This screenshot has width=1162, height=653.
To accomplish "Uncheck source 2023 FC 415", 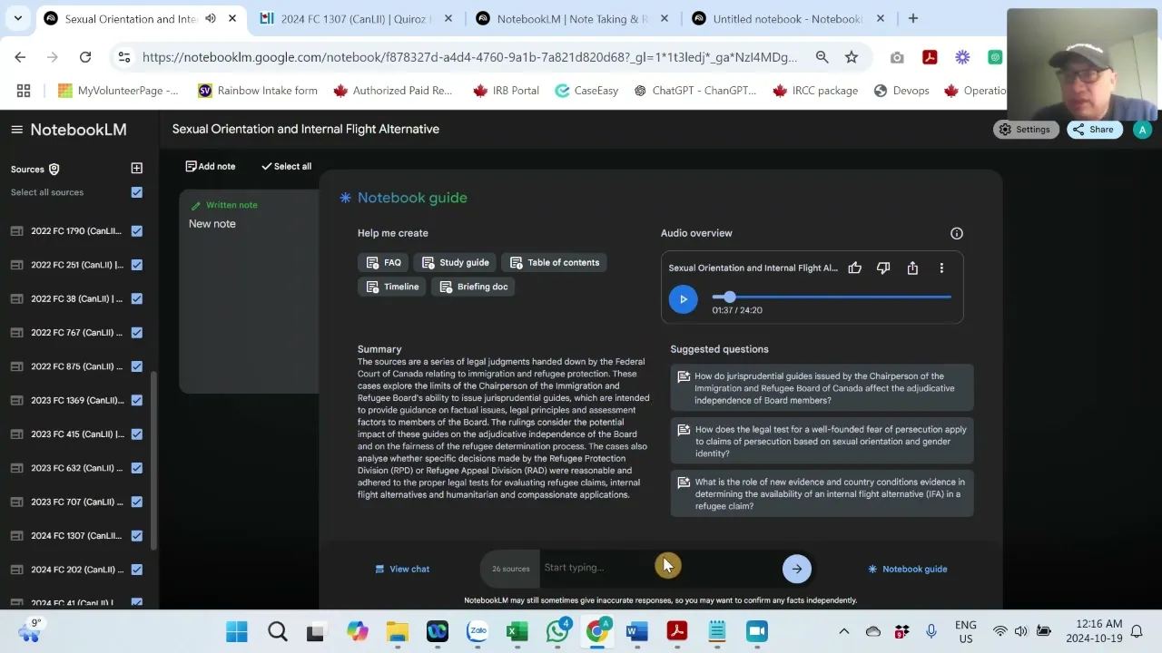I will click(x=136, y=434).
